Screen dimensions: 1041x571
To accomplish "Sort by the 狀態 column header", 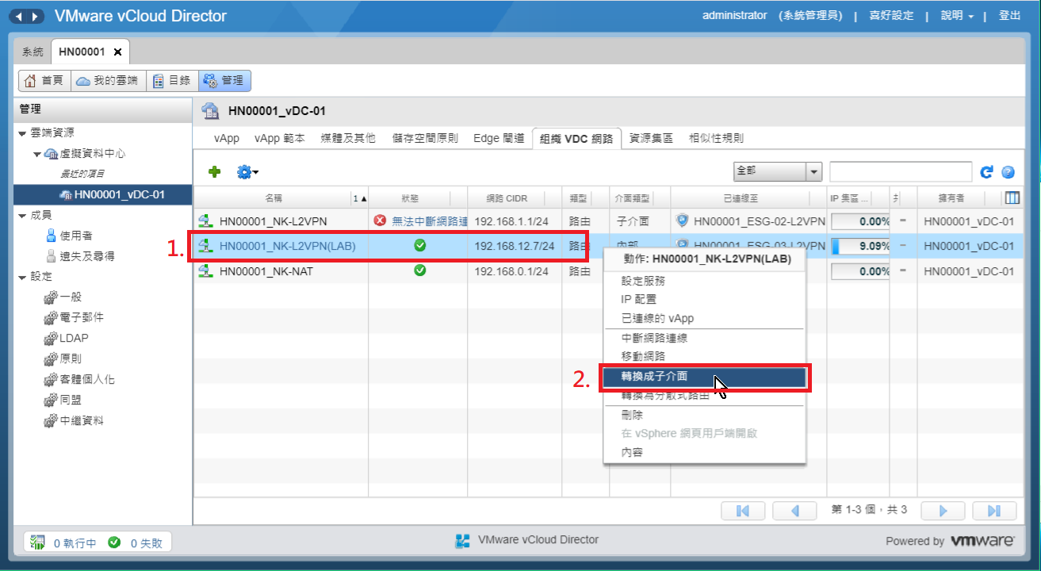I will (x=410, y=198).
